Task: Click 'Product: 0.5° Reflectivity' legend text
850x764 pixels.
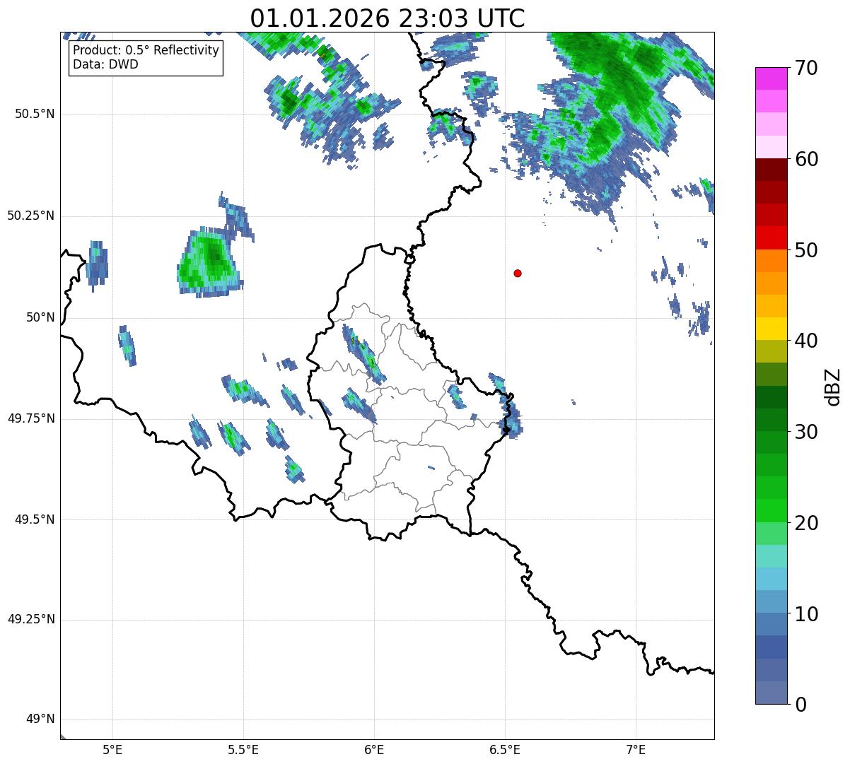Action: [x=146, y=51]
